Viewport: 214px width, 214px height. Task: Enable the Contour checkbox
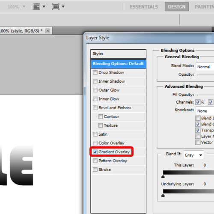[x=100, y=116]
